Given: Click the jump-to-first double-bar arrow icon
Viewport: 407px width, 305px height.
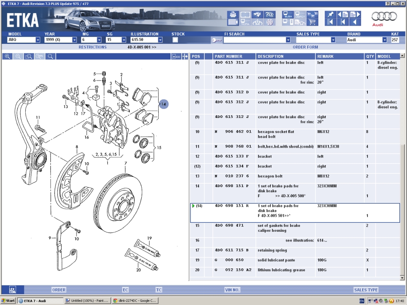Looking at the screenshot, I should point(330,22).
